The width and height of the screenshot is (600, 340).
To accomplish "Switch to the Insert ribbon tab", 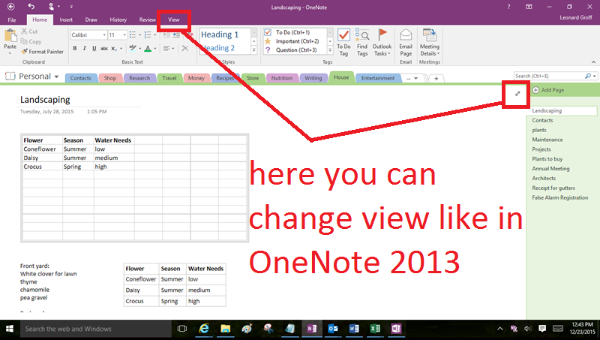I will click(66, 20).
